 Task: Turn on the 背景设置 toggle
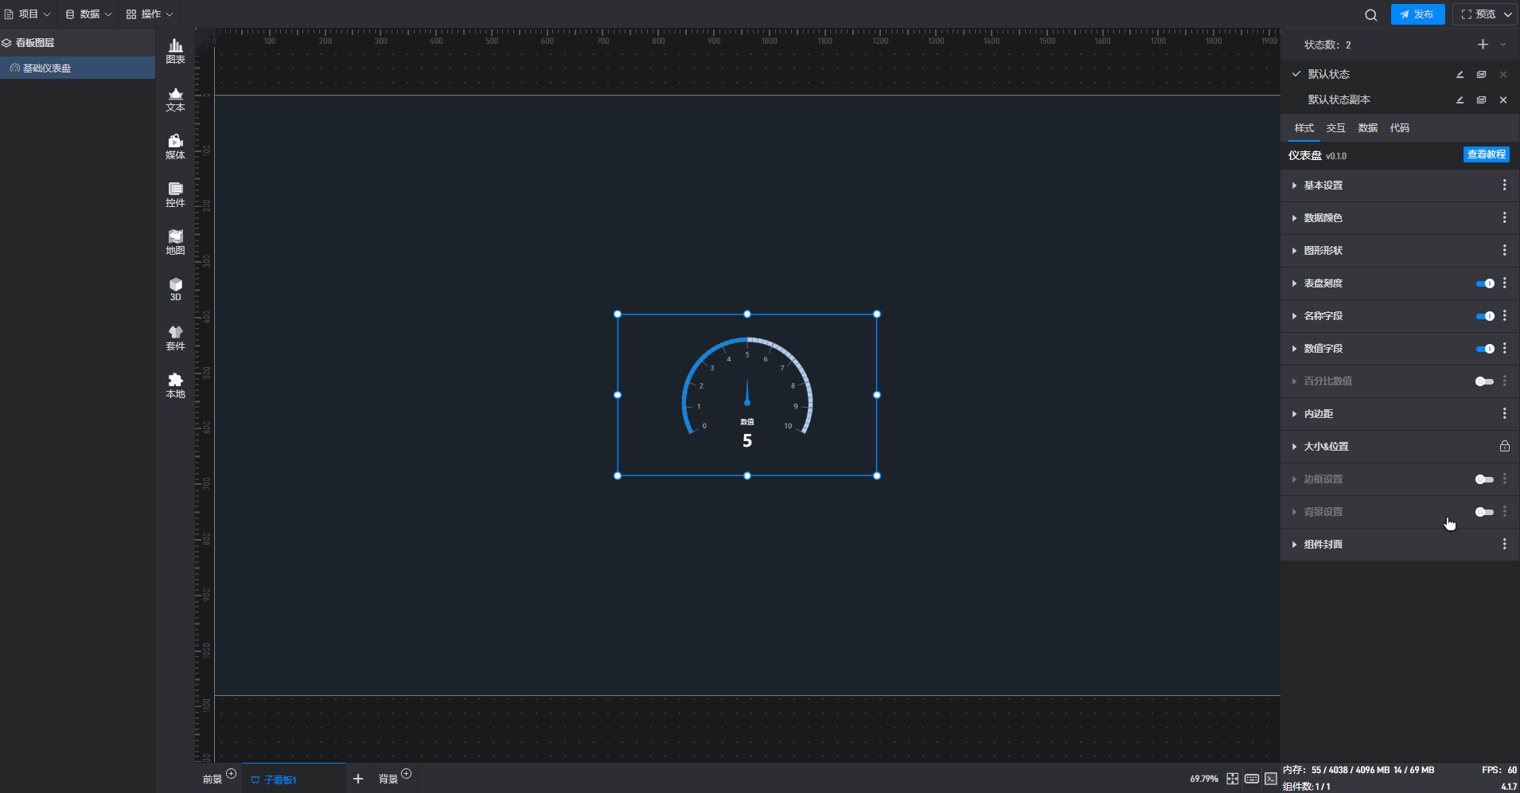pos(1484,512)
